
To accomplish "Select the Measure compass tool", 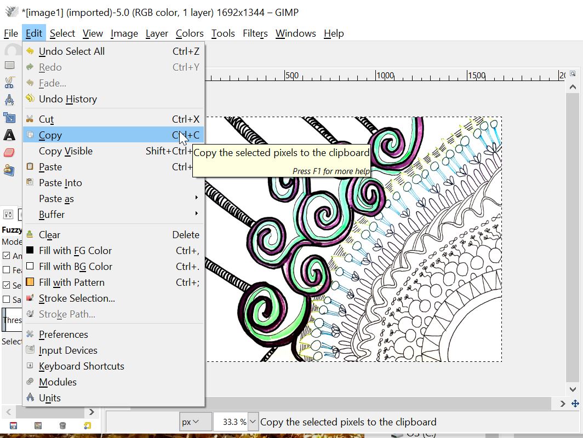I will [x=9, y=100].
